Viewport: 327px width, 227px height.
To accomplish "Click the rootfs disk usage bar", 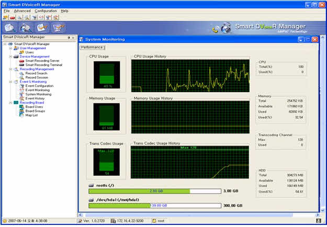I will click(x=154, y=191).
